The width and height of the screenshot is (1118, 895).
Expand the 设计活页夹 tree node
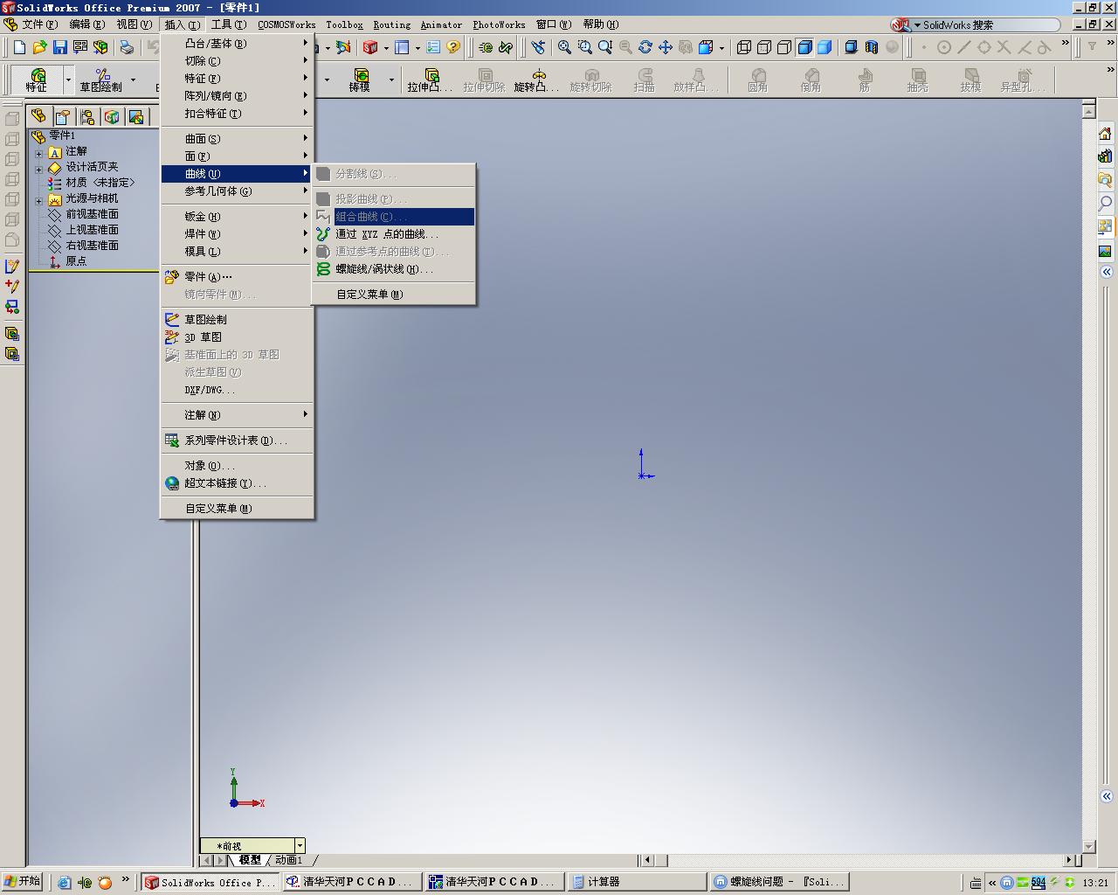point(38,169)
